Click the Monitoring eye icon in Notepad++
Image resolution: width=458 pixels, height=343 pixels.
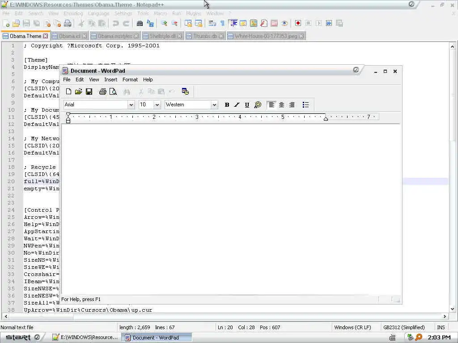(284, 23)
